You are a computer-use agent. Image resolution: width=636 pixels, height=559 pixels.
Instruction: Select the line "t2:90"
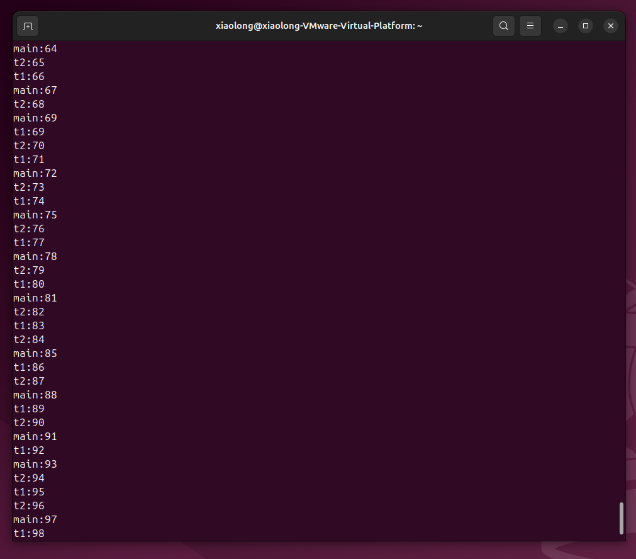click(29, 422)
